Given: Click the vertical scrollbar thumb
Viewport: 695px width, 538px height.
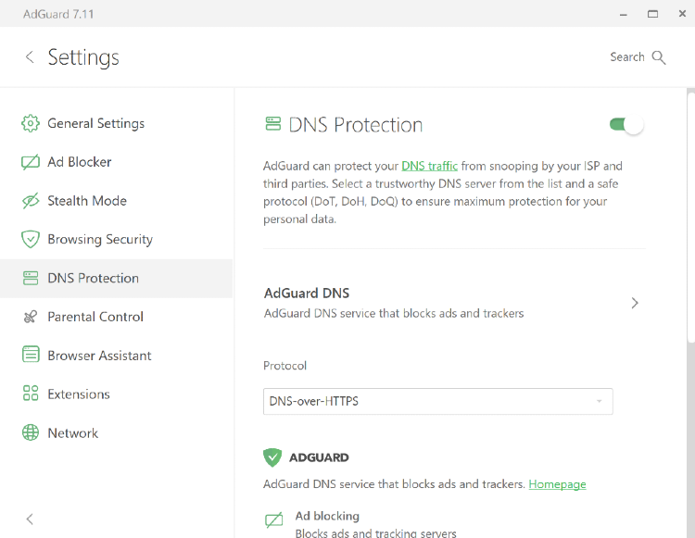Looking at the screenshot, I should click(x=690, y=217).
